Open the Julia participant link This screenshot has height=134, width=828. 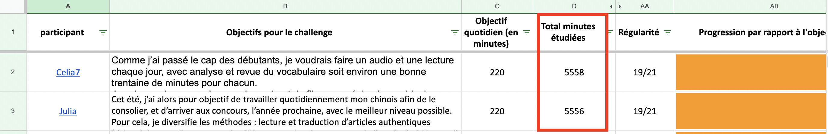68,111
